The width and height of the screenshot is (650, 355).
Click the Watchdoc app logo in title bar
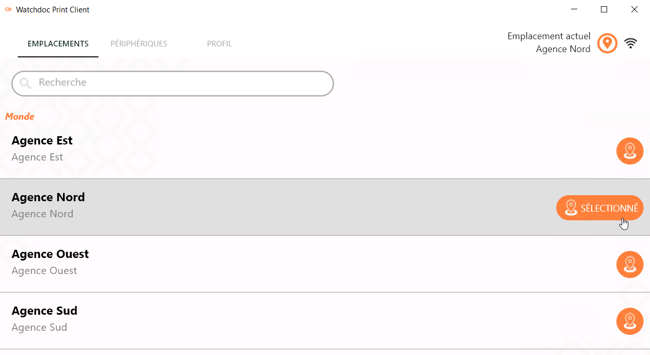8,9
